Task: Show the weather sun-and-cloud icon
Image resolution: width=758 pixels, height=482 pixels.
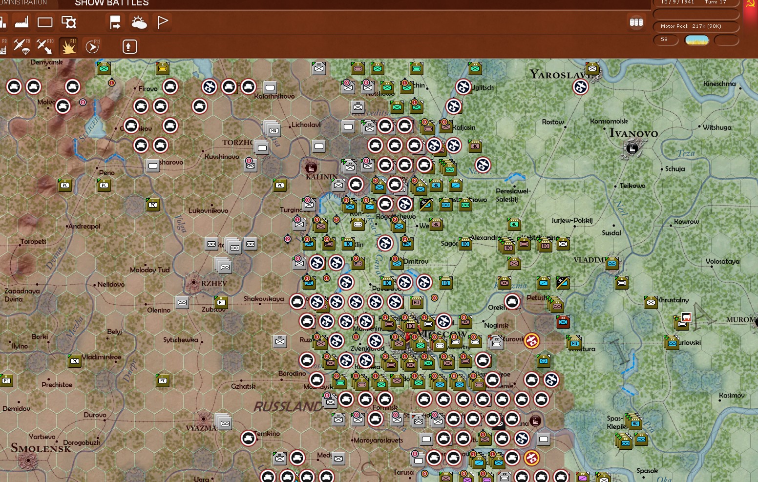Action: (x=139, y=22)
